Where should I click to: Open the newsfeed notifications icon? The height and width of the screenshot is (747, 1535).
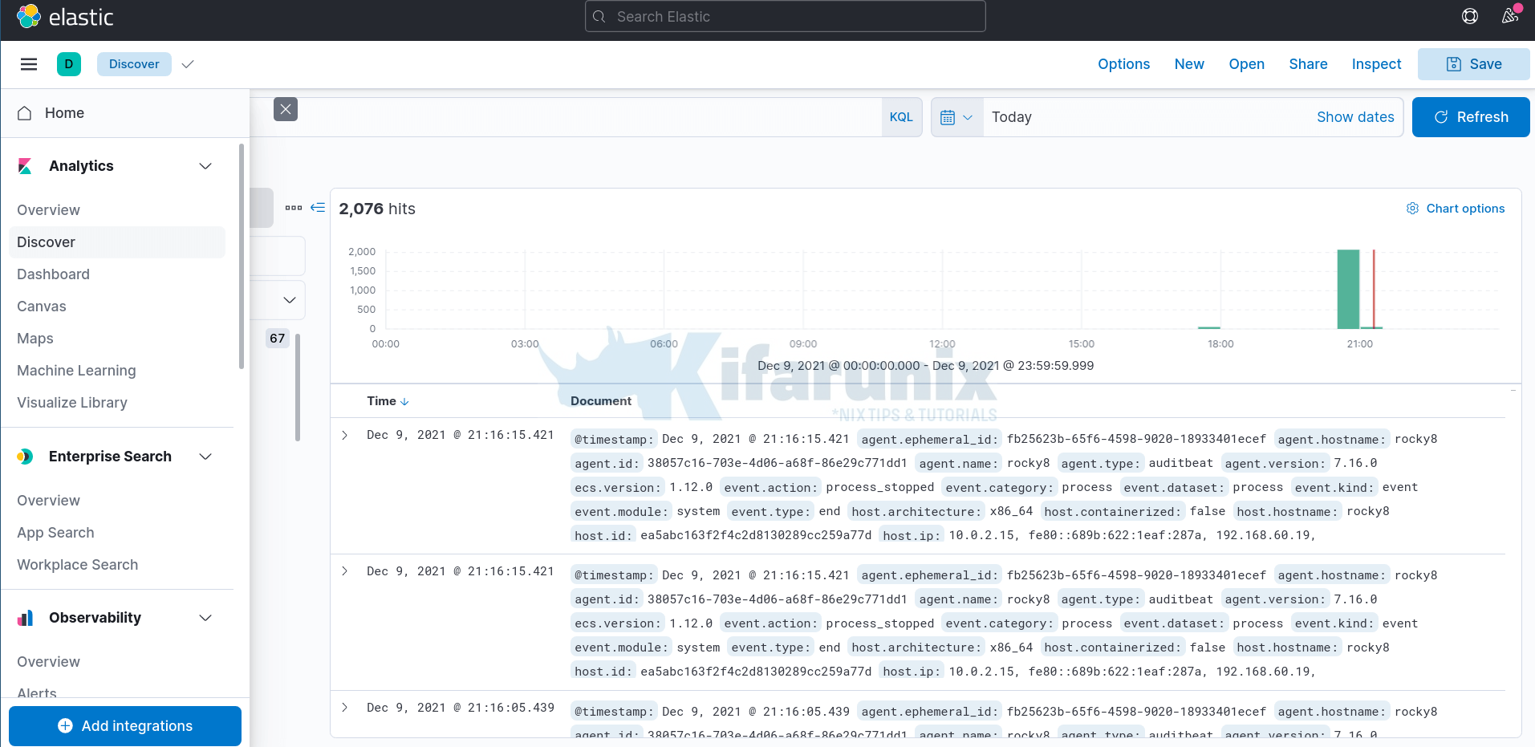tap(1510, 15)
